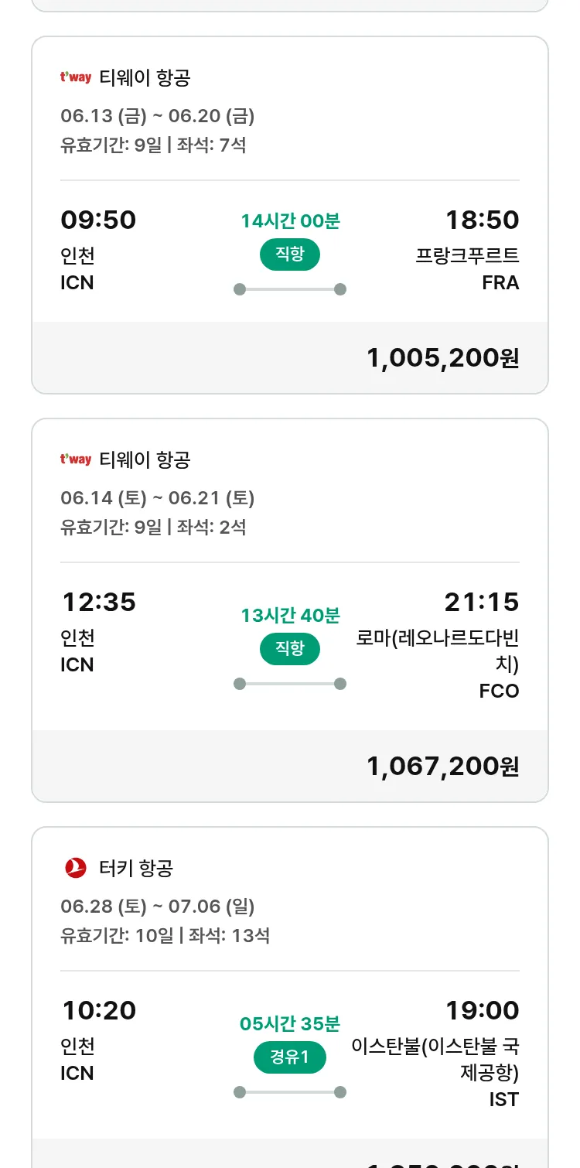Click the 유효기간: 10일 | 좌석: 13석 info
This screenshot has height=1168, width=580.
coord(165,935)
